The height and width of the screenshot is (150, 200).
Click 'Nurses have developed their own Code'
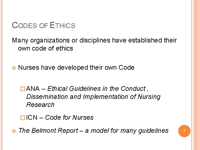[x=76, y=67]
